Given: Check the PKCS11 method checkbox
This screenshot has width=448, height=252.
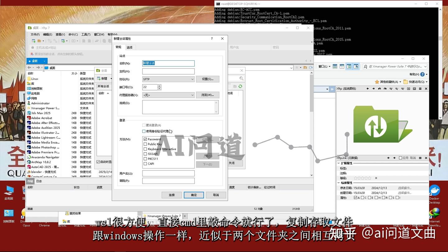Looking at the screenshot, I should pos(145,159).
